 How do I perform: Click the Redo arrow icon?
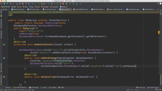(13, 4)
